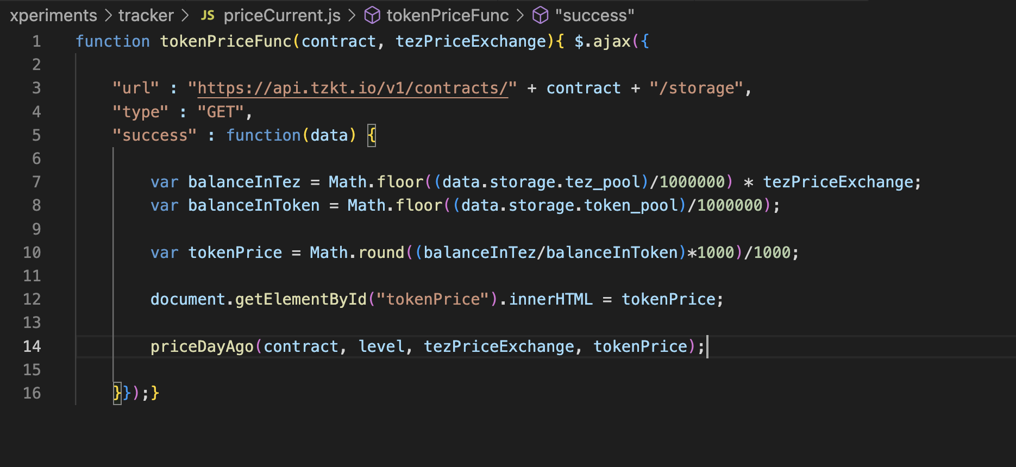Click the "GET" string on line 4
This screenshot has height=467, width=1016.
point(221,112)
